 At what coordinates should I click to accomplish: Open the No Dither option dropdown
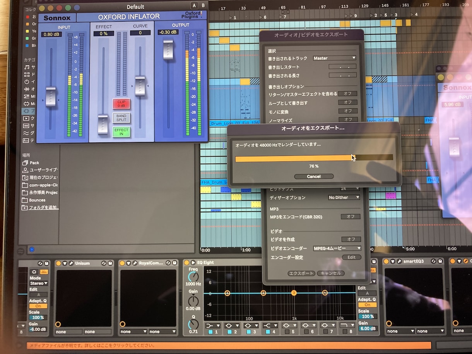[x=344, y=197]
